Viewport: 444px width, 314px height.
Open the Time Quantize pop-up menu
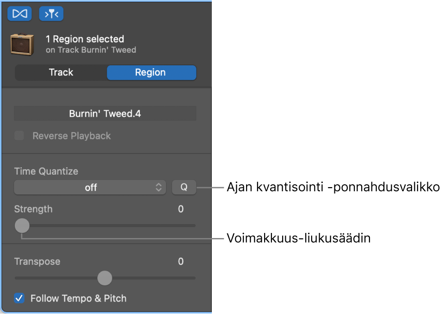click(x=90, y=188)
